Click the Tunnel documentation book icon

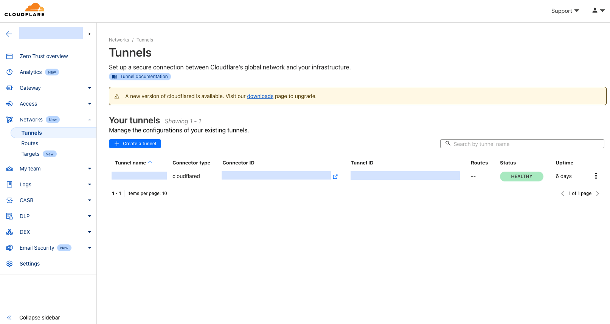pyautogui.click(x=115, y=77)
